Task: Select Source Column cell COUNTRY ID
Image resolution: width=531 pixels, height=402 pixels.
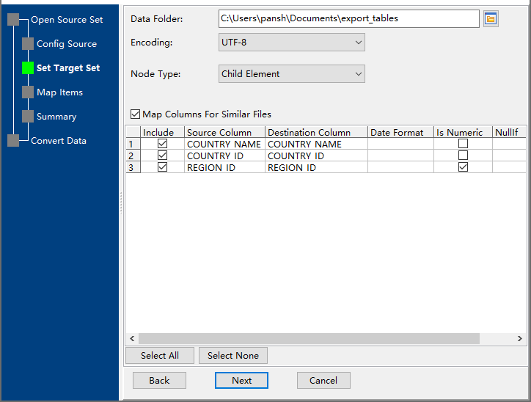Action: tap(224, 156)
